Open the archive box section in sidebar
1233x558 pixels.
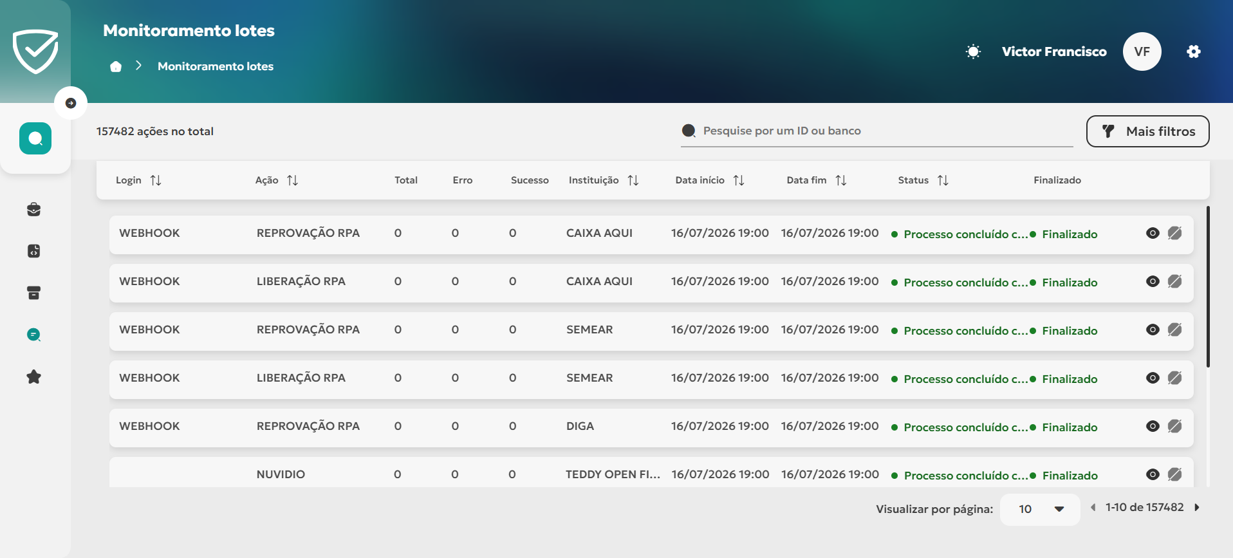click(x=34, y=293)
